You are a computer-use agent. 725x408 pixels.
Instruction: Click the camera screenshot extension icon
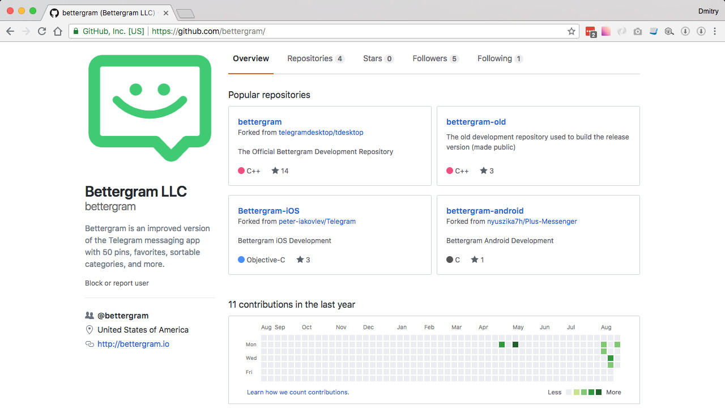click(638, 31)
